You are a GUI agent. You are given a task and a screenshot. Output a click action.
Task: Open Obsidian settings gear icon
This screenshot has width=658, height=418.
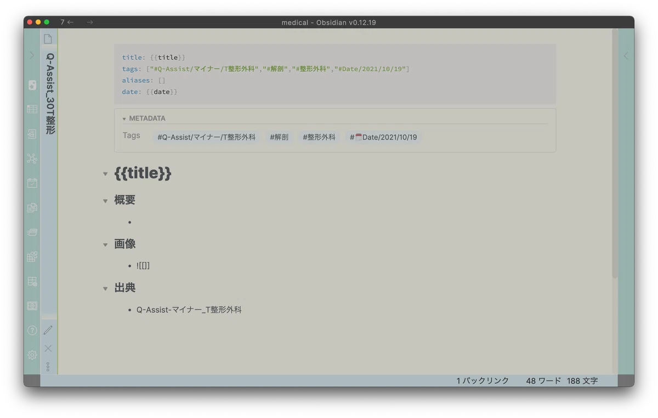coord(32,355)
